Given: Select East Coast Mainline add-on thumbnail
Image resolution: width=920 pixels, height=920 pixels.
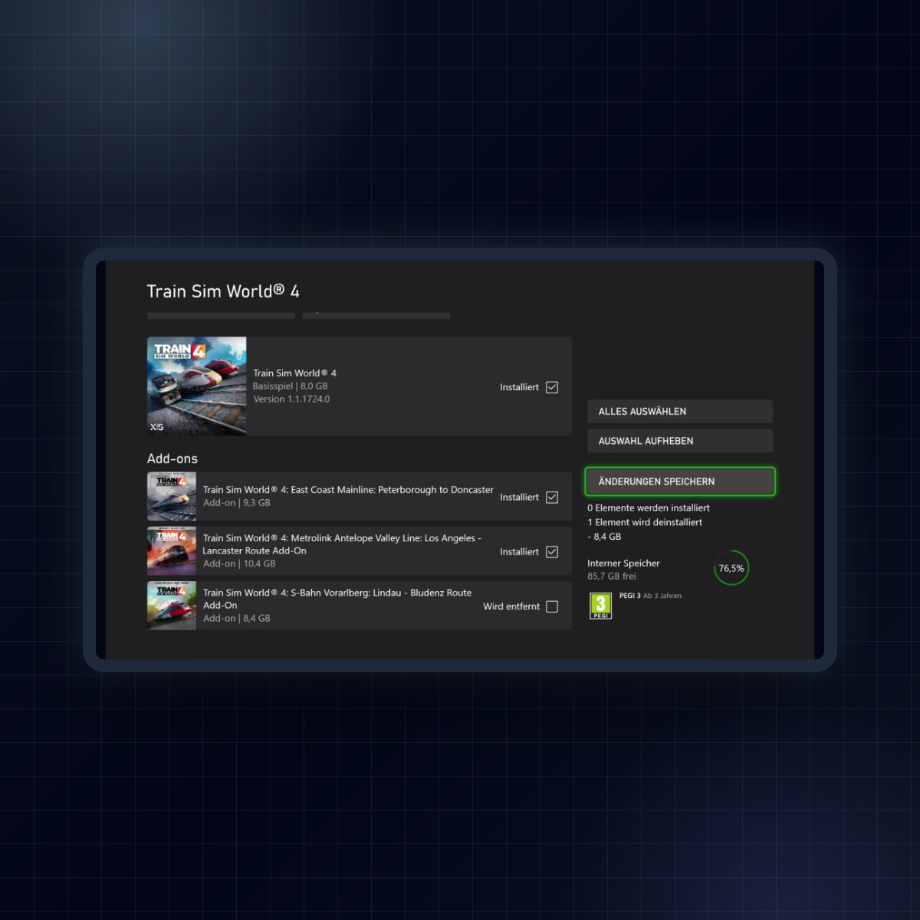Looking at the screenshot, I should (x=172, y=496).
